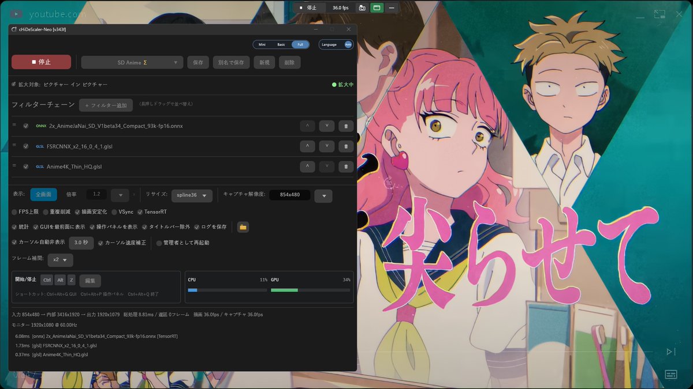693x389 pixels.
Task: Disable the FSRCNNX_x2 glsl filter checkbox
Action: [x=26, y=146]
